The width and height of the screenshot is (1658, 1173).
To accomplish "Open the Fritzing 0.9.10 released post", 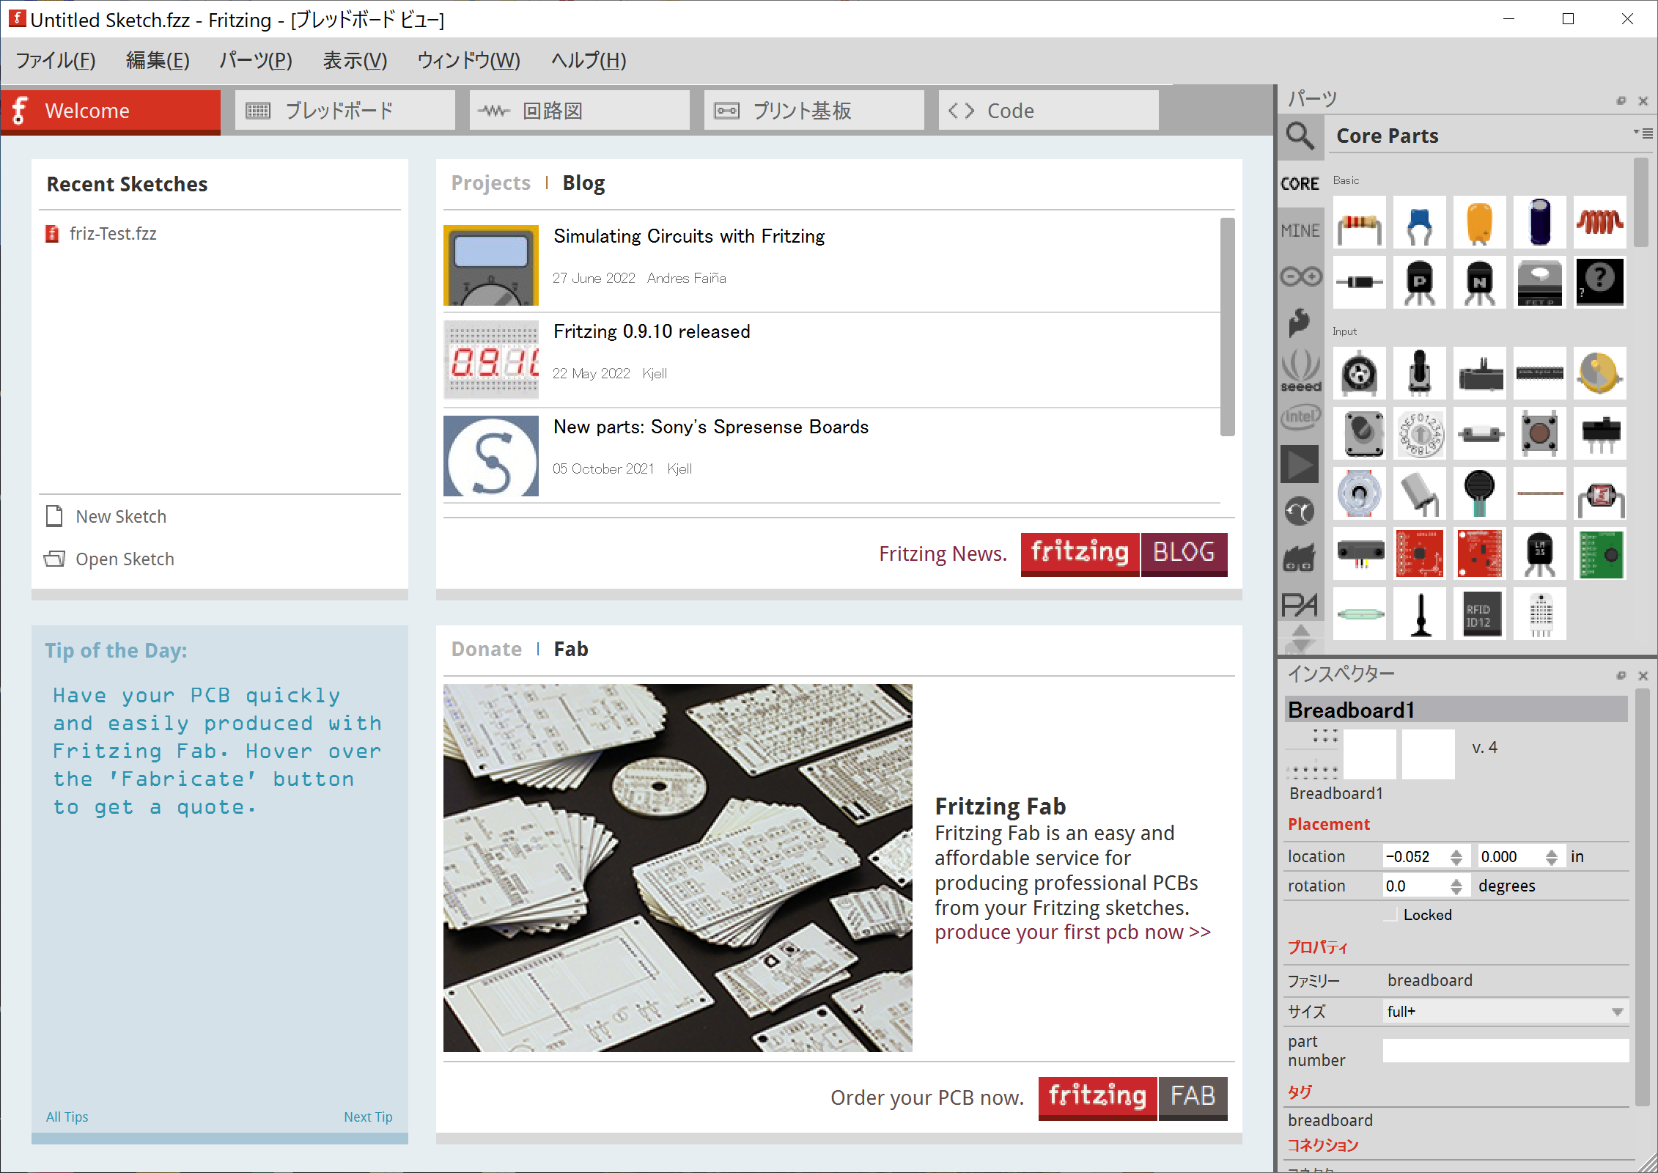I will point(652,332).
